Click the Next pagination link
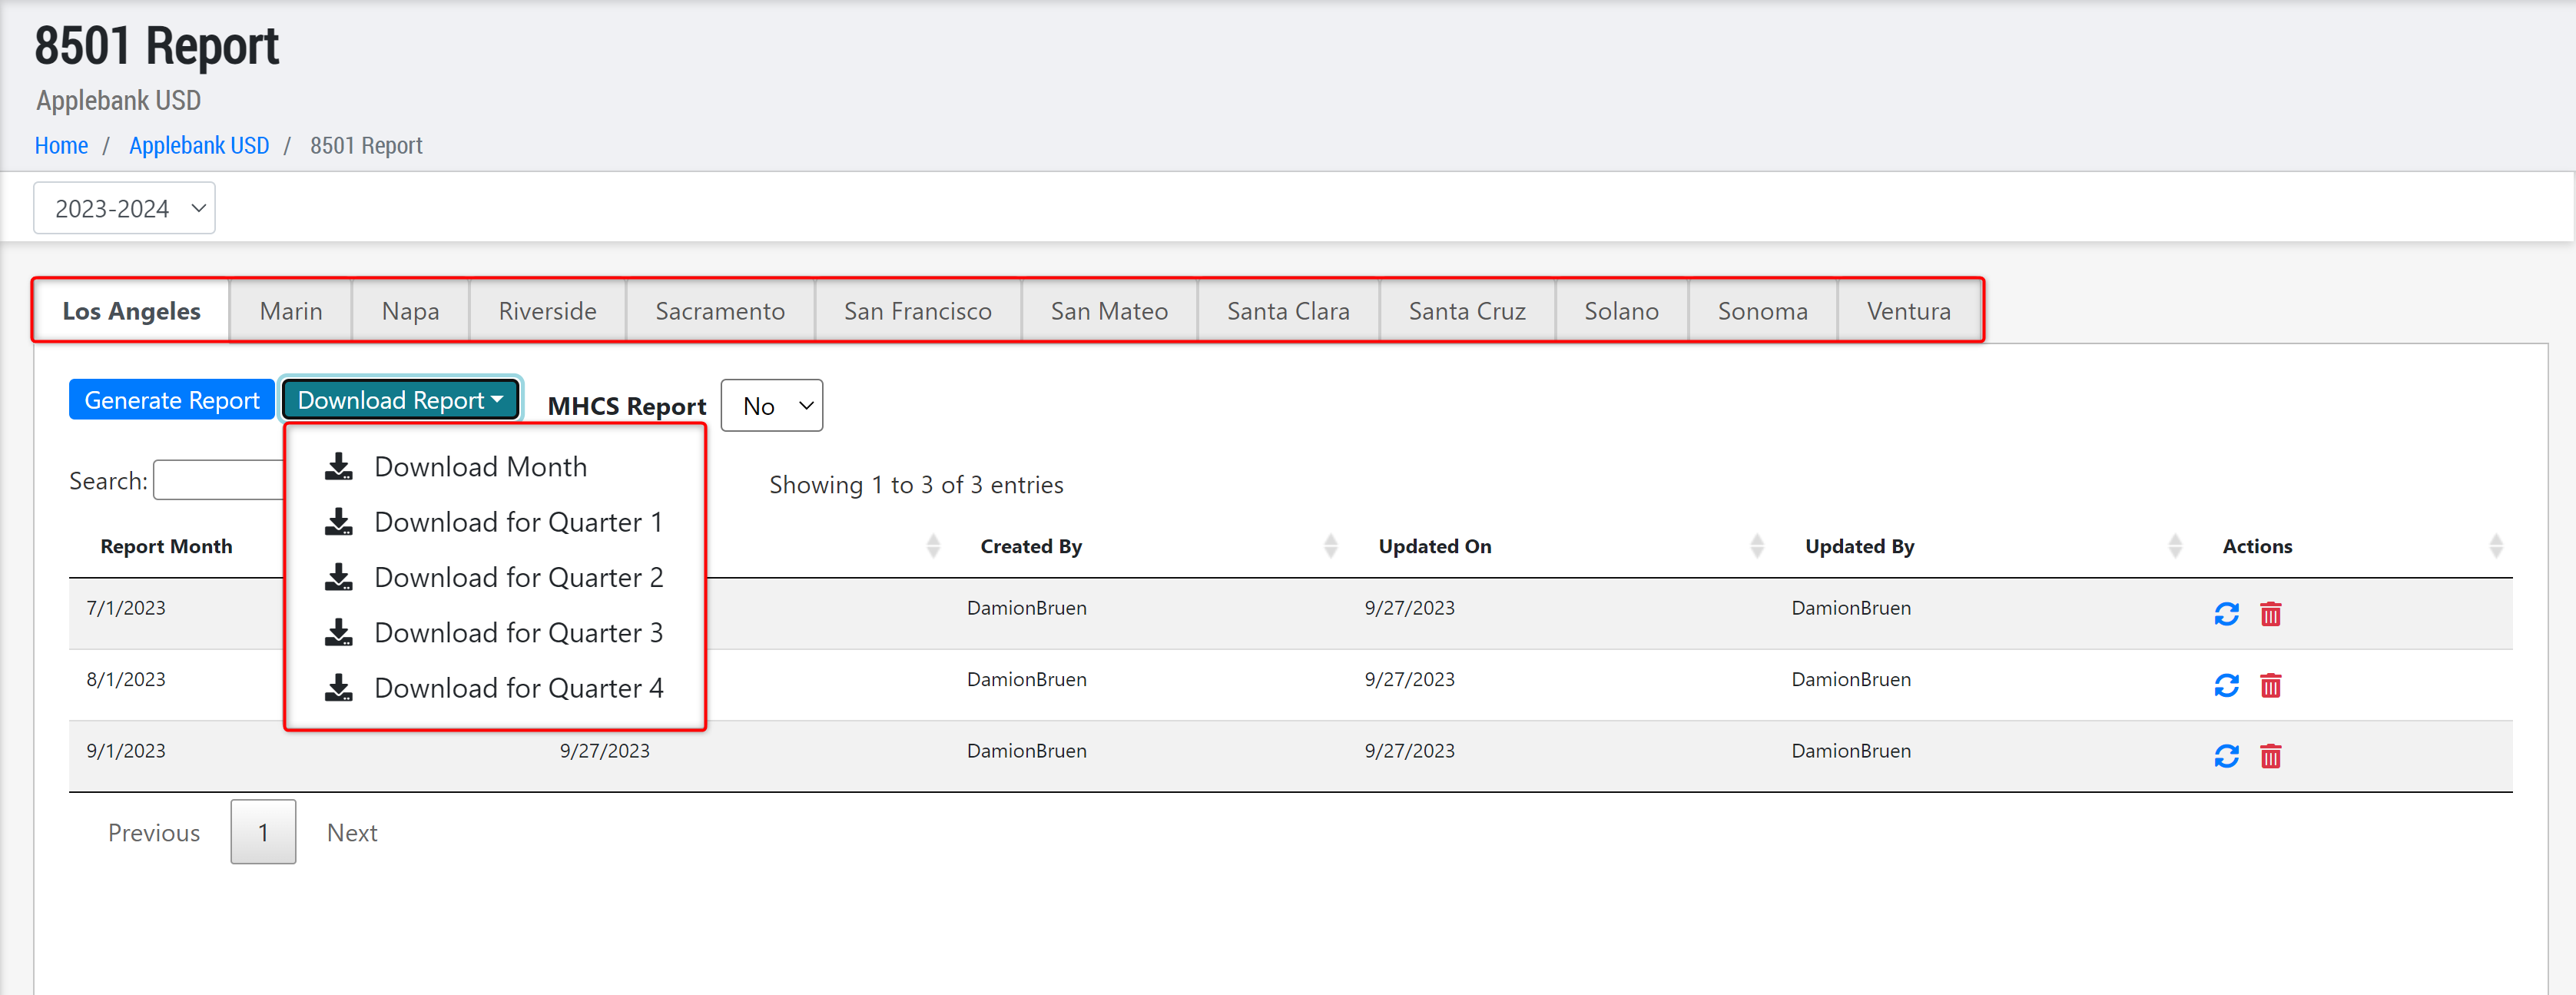This screenshot has height=995, width=2576. coord(352,833)
